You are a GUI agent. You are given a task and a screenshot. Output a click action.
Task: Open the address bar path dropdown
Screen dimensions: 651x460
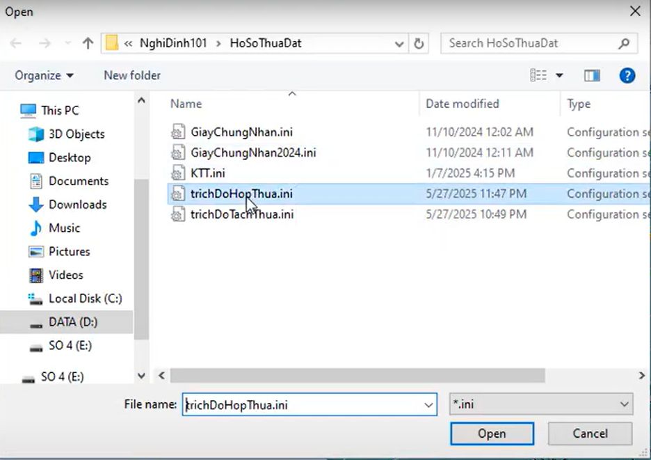(x=399, y=43)
